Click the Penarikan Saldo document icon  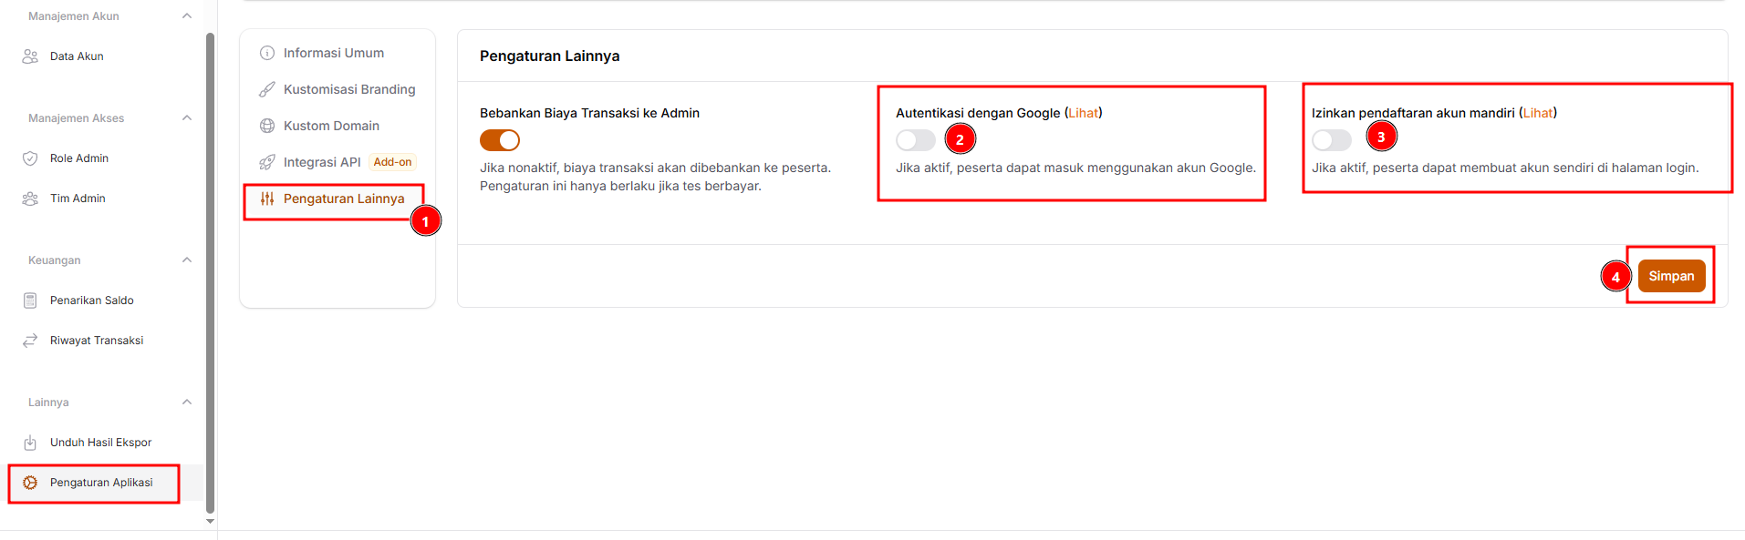30,301
